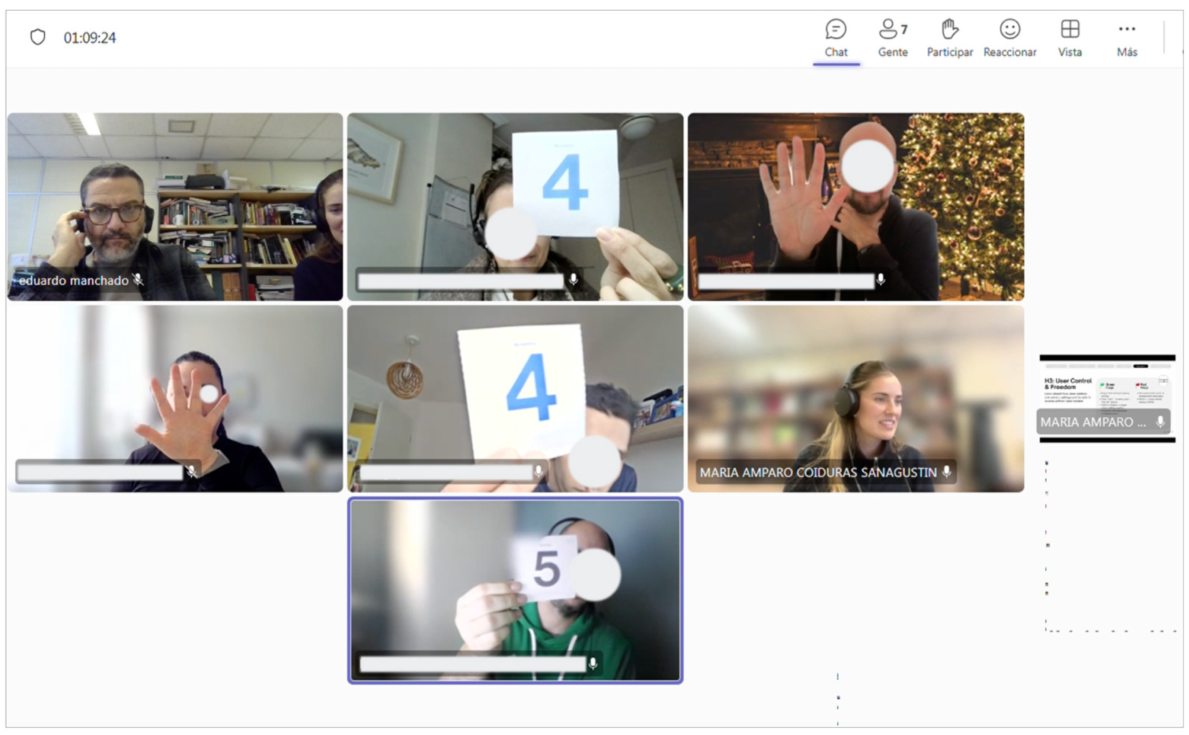
Task: Open the Más options menu
Action: [1127, 38]
